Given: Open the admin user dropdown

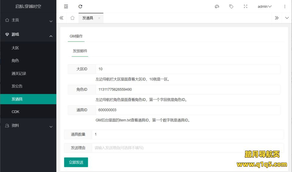Looking at the screenshot, I should [x=264, y=6].
